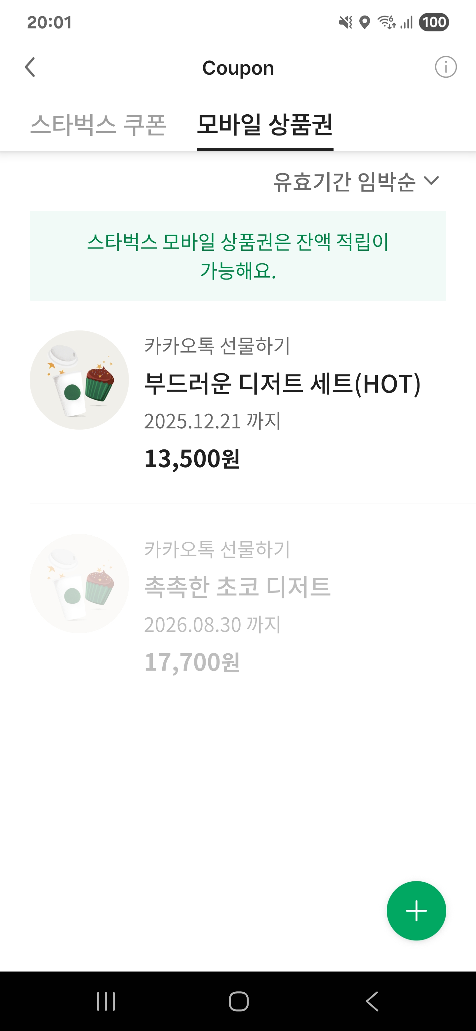476x1031 pixels.
Task: Expand sort options via chevron arrow
Action: (432, 181)
